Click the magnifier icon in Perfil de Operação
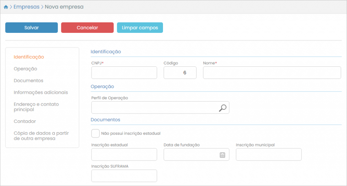 tap(222, 108)
